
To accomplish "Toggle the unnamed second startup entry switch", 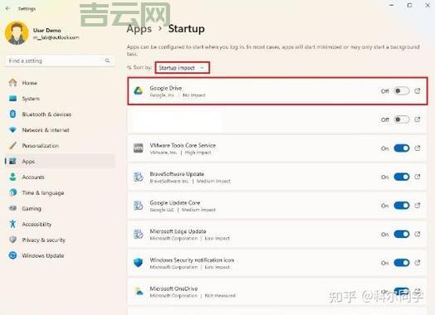I will 402,119.
